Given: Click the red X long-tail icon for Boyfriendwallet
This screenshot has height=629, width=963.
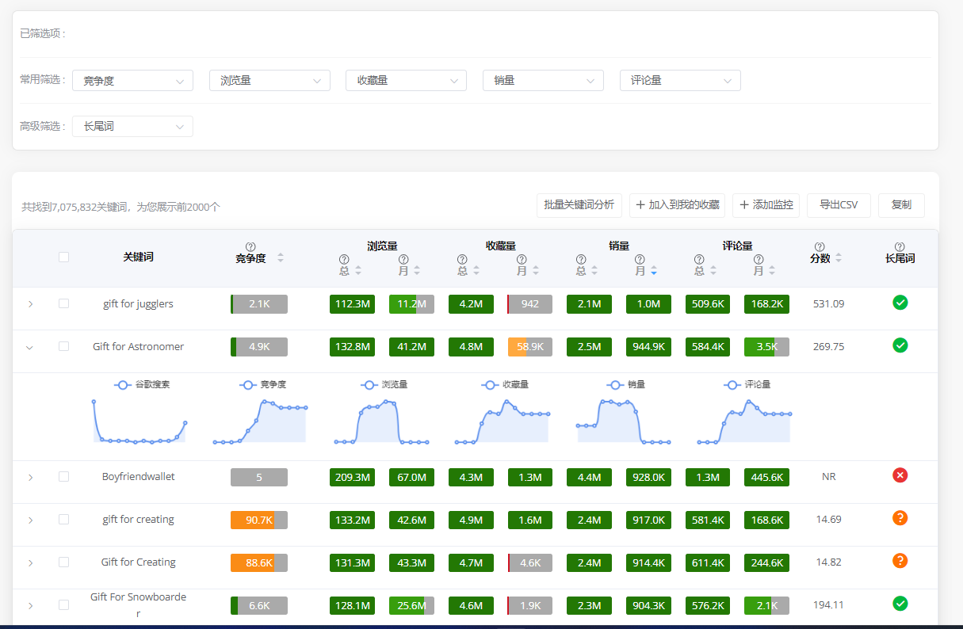Looking at the screenshot, I should (x=900, y=475).
